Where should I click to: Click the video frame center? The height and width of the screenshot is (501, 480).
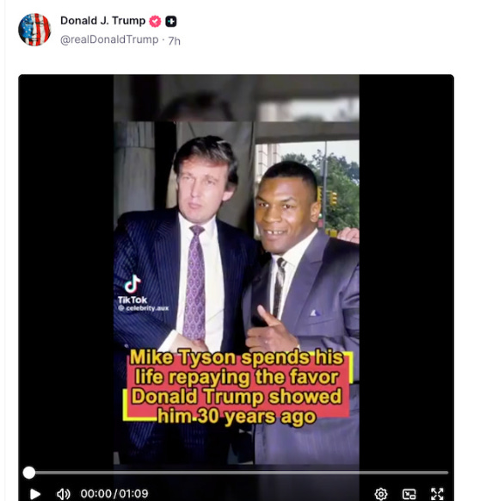[x=237, y=269]
